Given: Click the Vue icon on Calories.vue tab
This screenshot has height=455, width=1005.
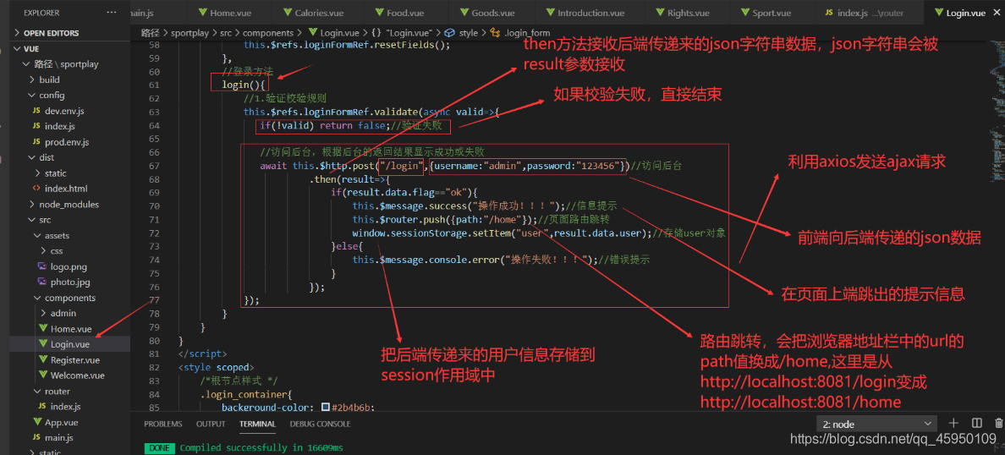Looking at the screenshot, I should (x=288, y=13).
